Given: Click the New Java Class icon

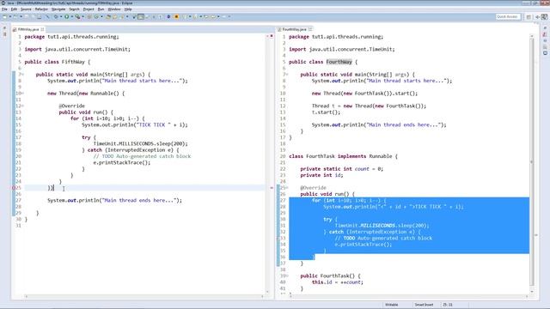Looking at the screenshot, I should point(96,16).
